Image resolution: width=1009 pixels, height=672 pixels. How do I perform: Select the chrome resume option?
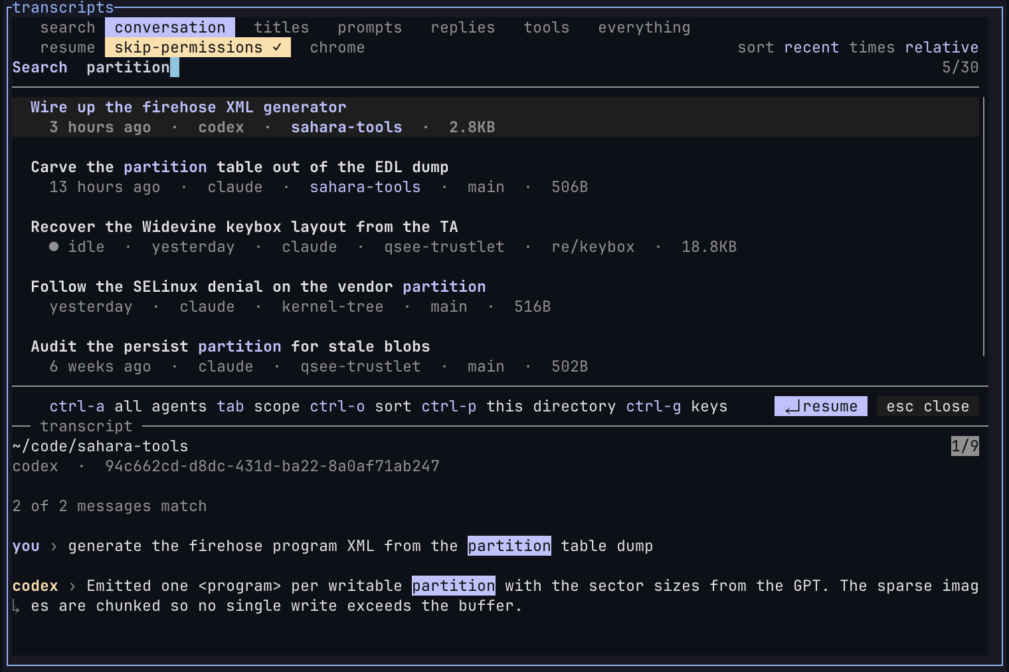(337, 47)
